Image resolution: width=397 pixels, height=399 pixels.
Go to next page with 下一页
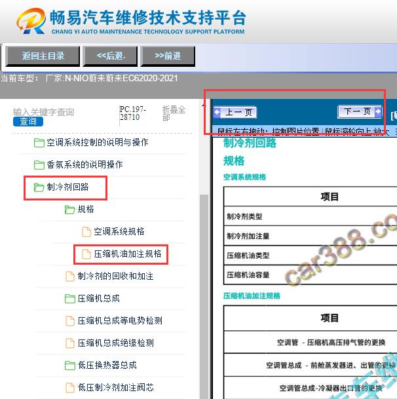pos(360,112)
